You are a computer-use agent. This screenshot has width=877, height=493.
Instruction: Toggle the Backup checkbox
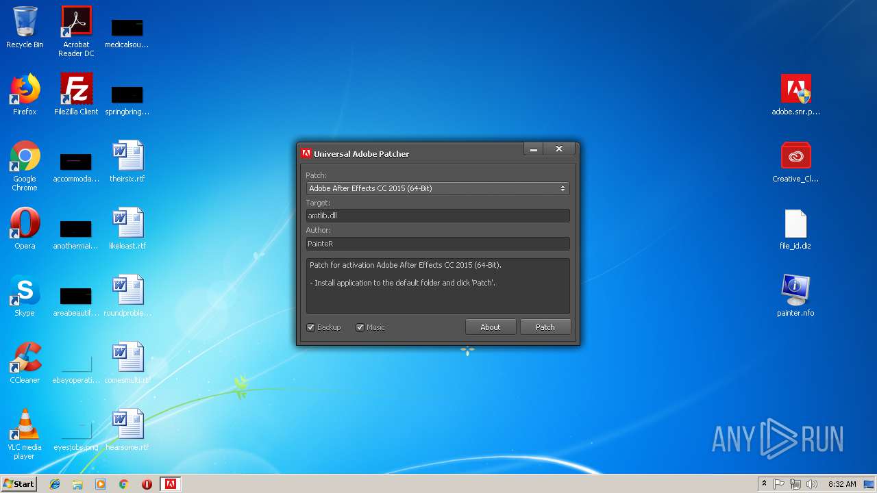coord(310,327)
